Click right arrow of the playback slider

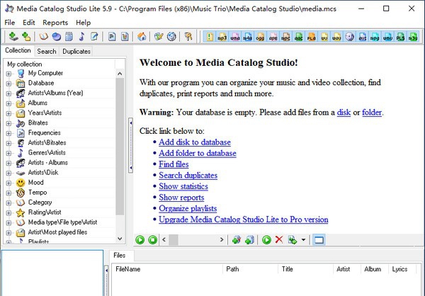point(222,240)
